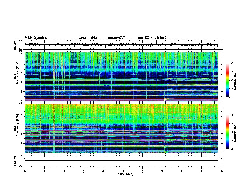Click the ch.1 spectrogram panel
249x192 pixels.
pyautogui.click(x=121, y=77)
